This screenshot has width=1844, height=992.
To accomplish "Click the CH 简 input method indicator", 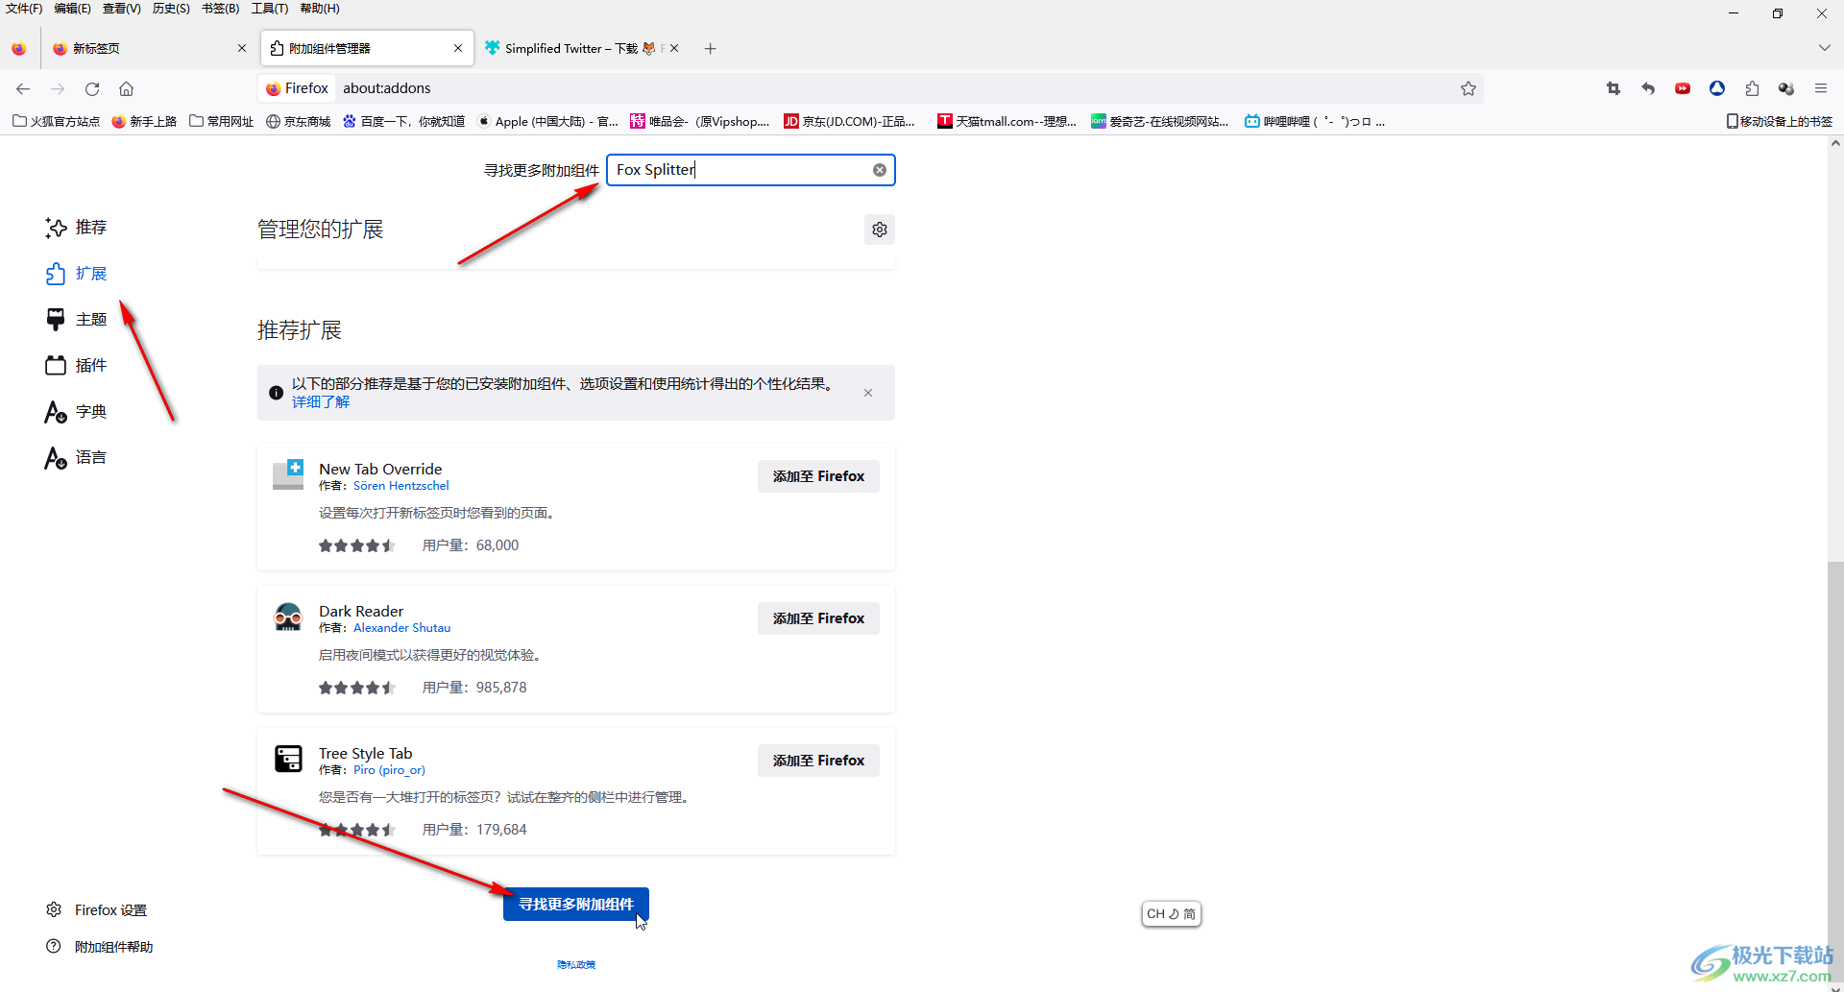I will click(1172, 914).
